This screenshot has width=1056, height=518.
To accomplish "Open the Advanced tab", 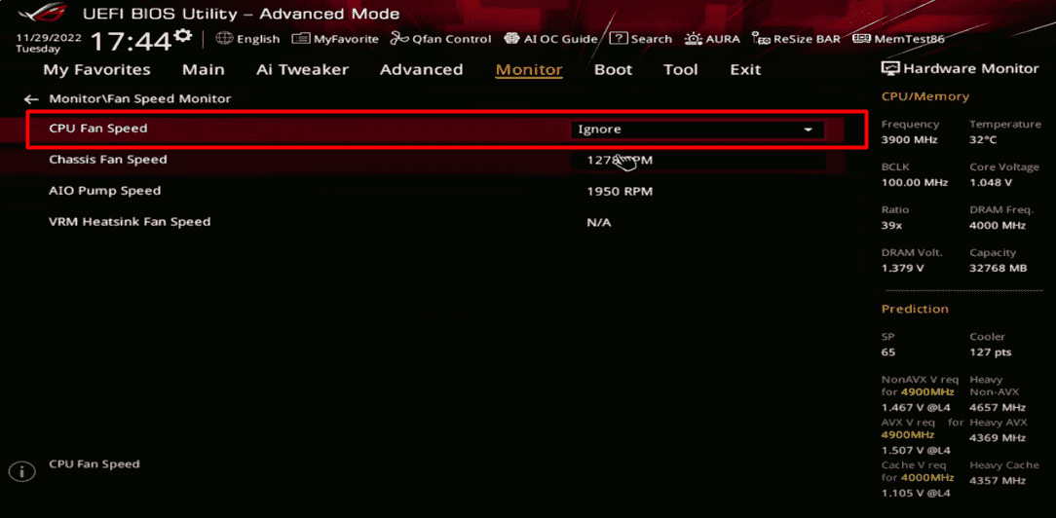I will coord(422,70).
